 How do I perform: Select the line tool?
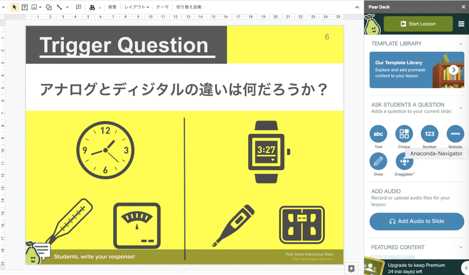click(x=59, y=7)
